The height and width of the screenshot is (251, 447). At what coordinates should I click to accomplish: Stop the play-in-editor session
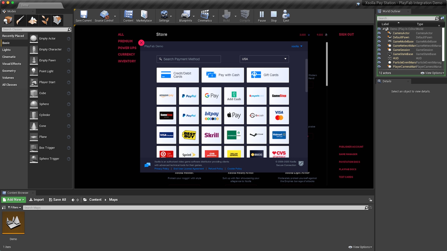pos(274,16)
